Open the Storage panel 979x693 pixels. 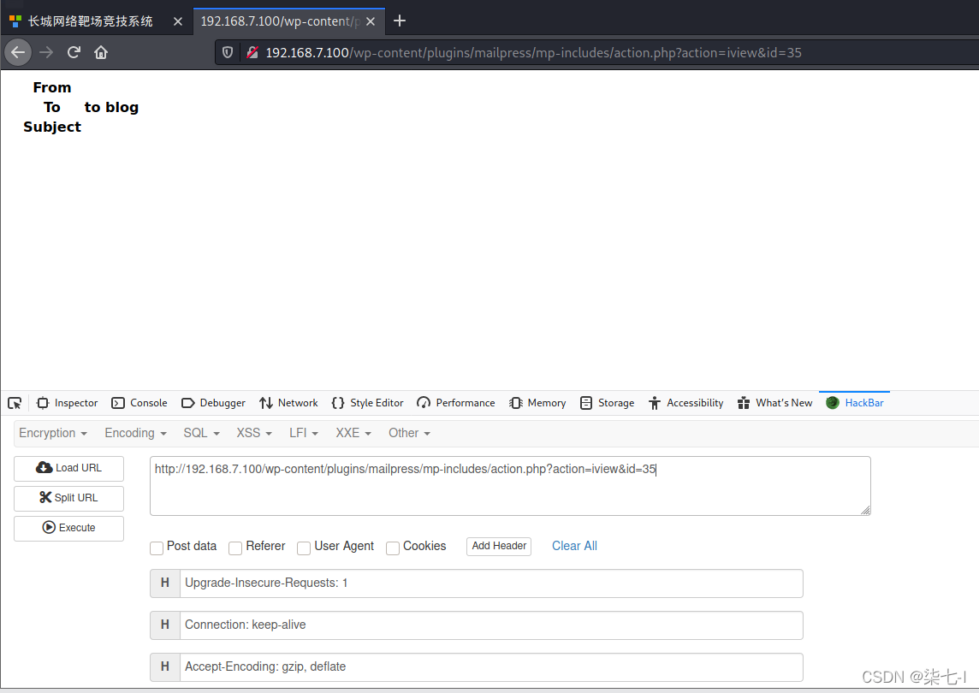[x=608, y=403]
